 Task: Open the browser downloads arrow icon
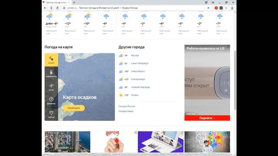[x=232, y=8]
